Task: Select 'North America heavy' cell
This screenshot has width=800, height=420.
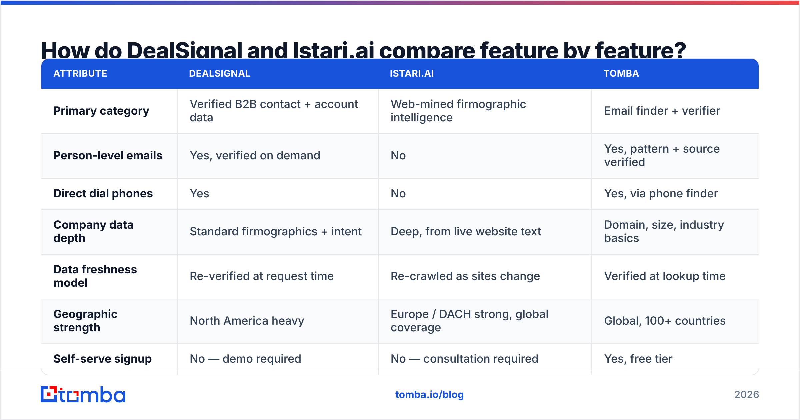Action: point(247,321)
